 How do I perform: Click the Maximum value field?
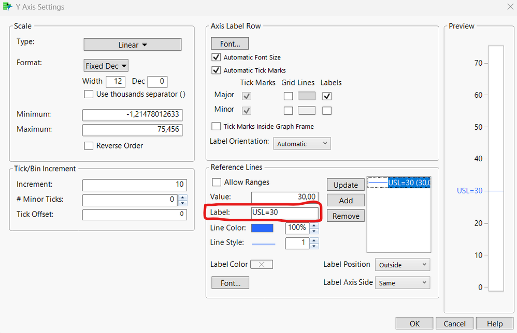coord(132,130)
